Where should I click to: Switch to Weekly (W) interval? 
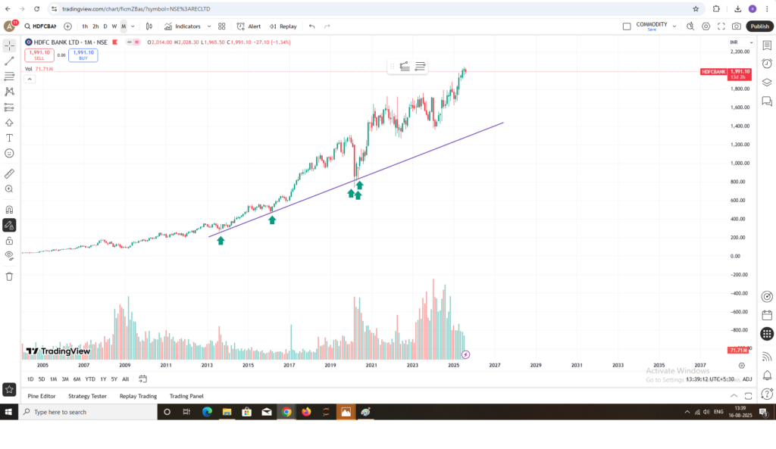[114, 27]
